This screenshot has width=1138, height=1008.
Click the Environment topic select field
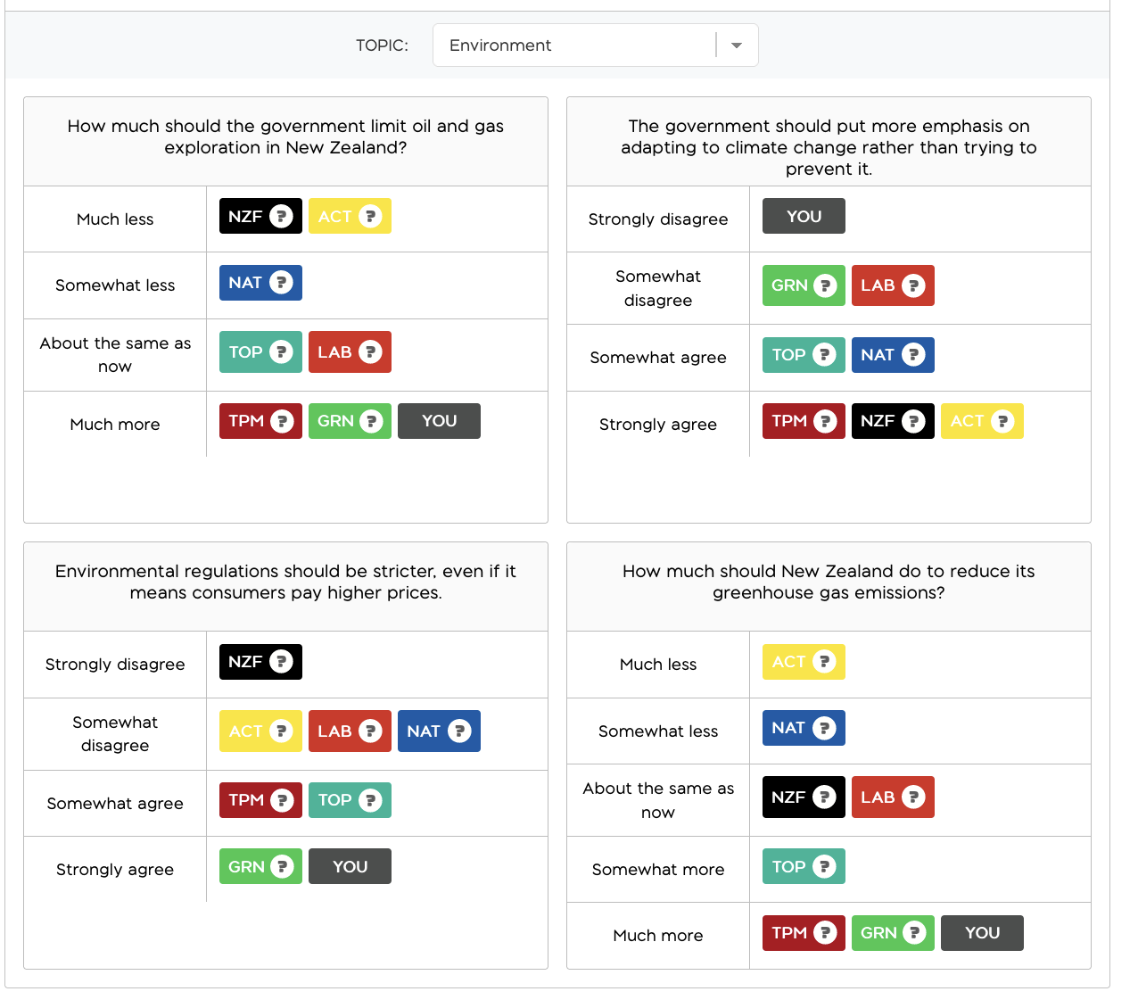click(595, 45)
